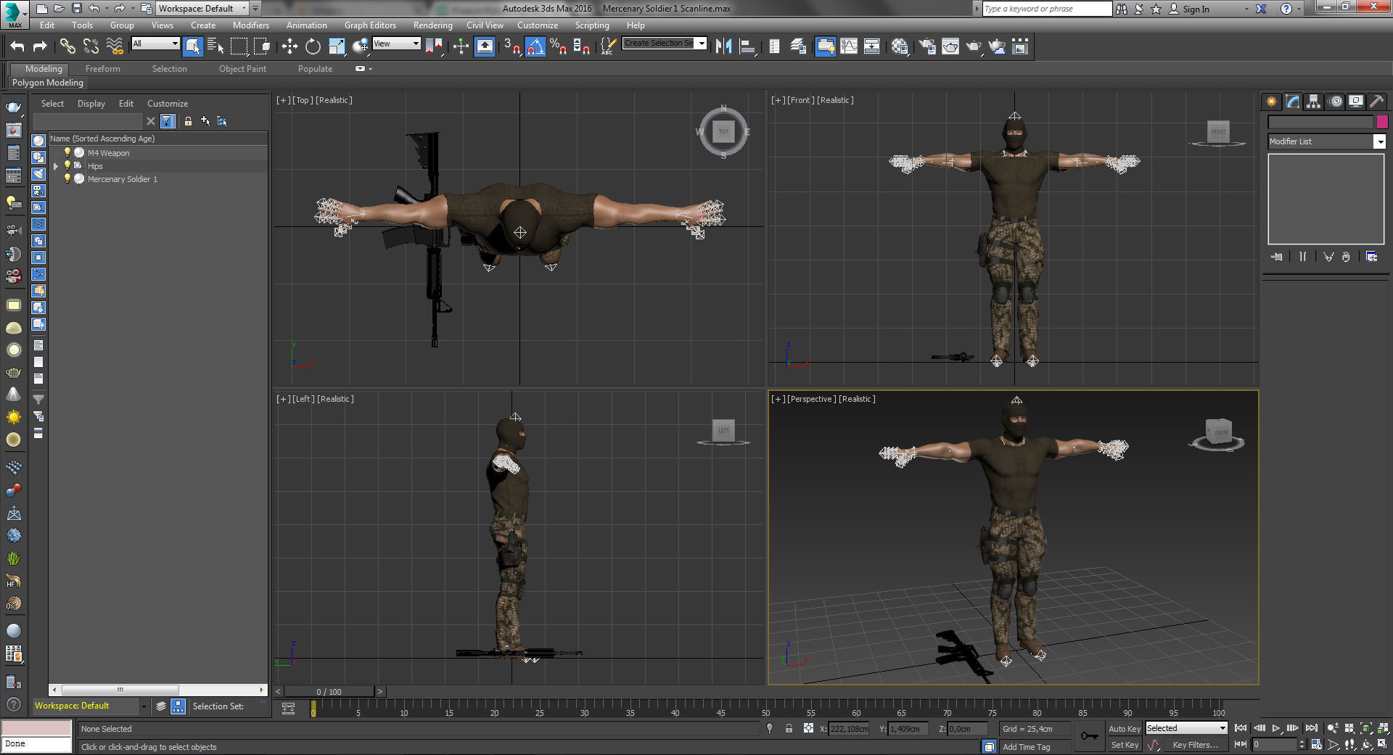
Task: Click the Mirror tool icon
Action: (723, 46)
